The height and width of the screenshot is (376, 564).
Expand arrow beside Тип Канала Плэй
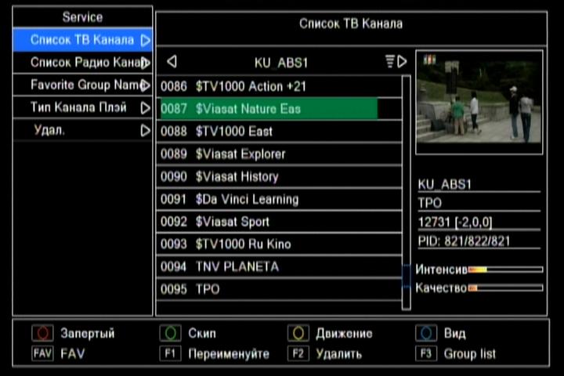146,107
